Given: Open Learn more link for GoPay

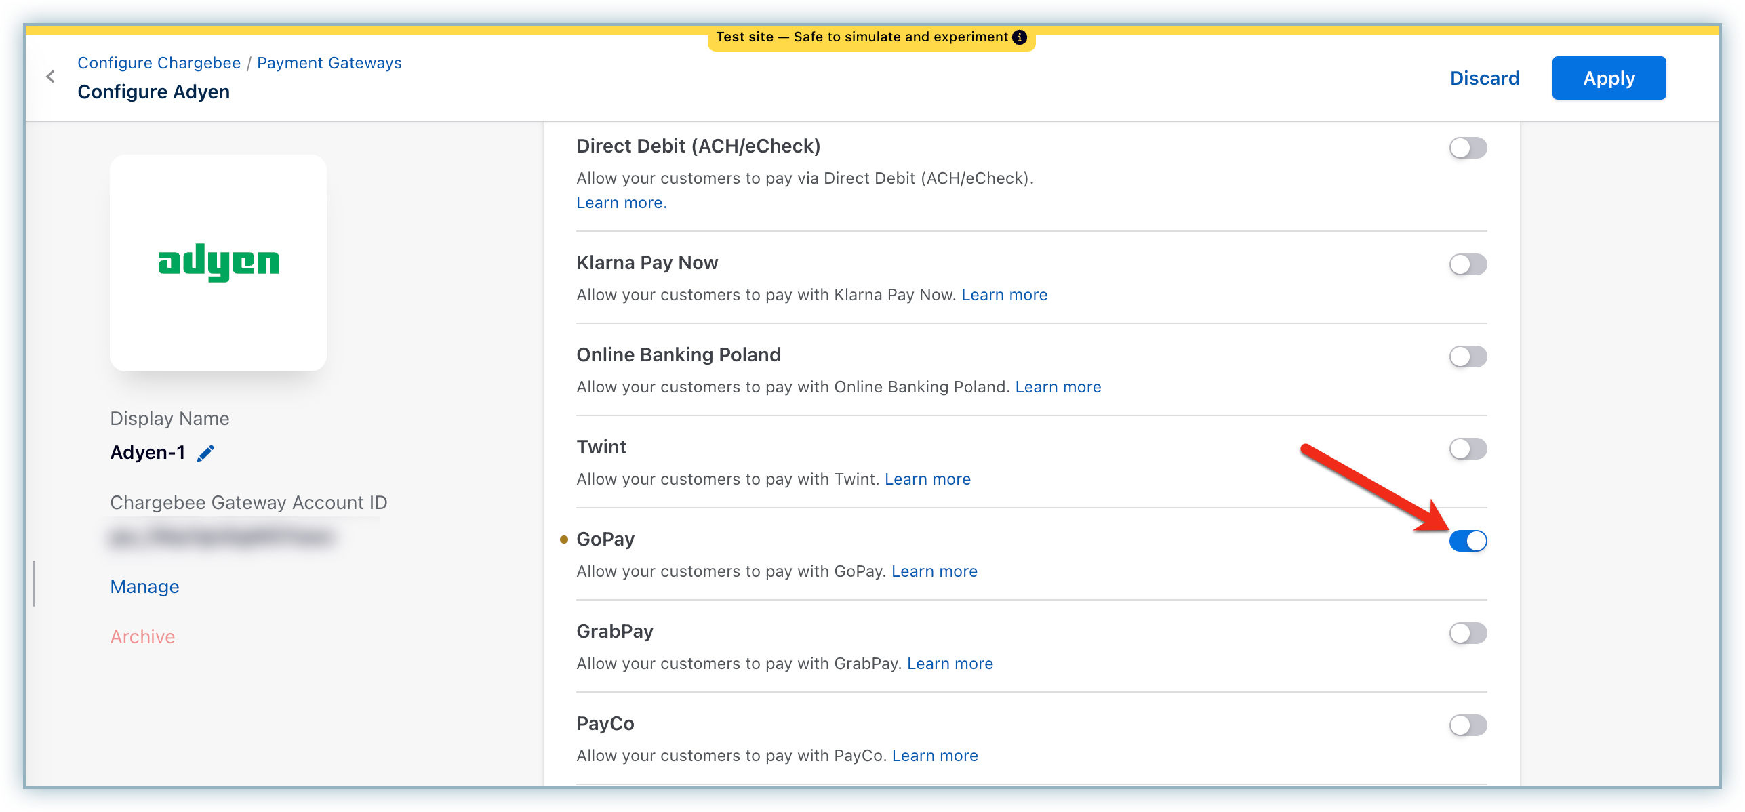Looking at the screenshot, I should (x=934, y=571).
